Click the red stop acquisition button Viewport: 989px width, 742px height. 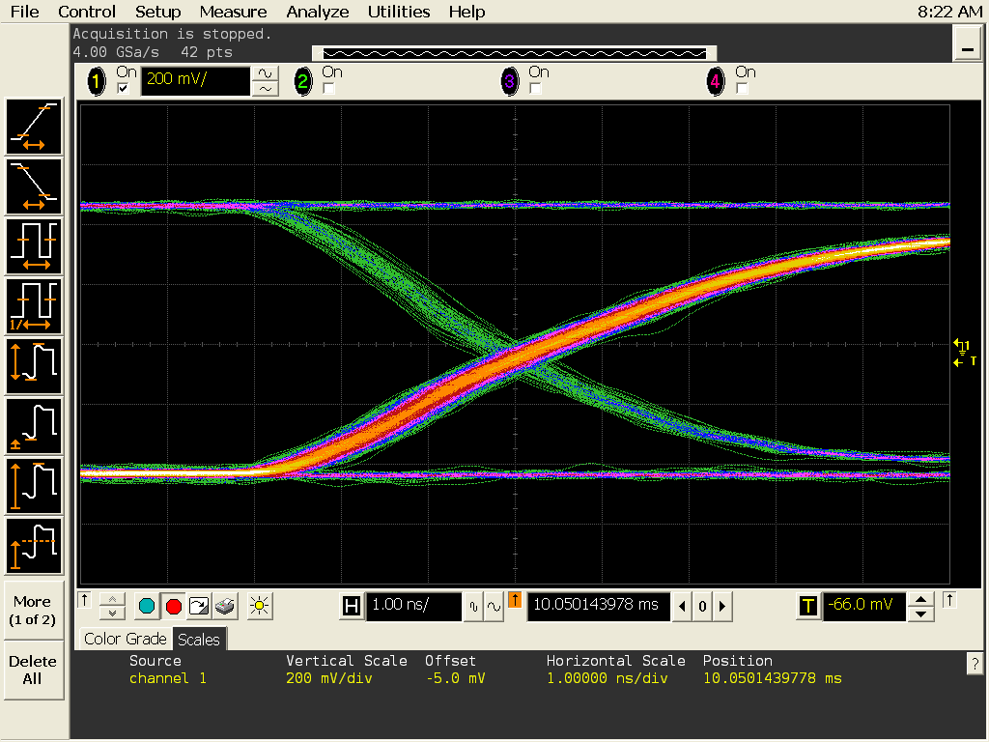click(x=174, y=607)
